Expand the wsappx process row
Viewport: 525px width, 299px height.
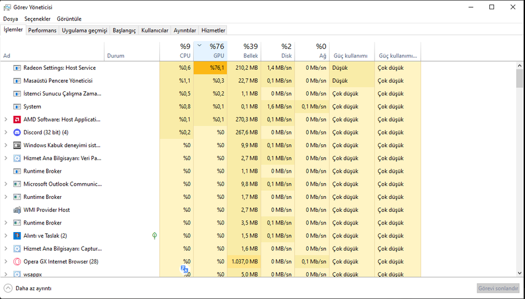6,275
